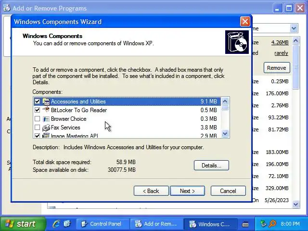Click the 58.9 MB total disk space value
This screenshot has width=308, height=231.
pyautogui.click(x=126, y=162)
